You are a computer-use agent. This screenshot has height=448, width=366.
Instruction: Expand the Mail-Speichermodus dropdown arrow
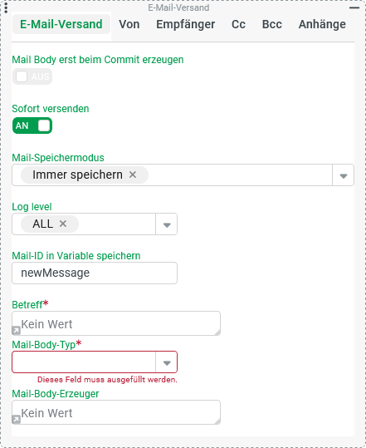click(344, 175)
